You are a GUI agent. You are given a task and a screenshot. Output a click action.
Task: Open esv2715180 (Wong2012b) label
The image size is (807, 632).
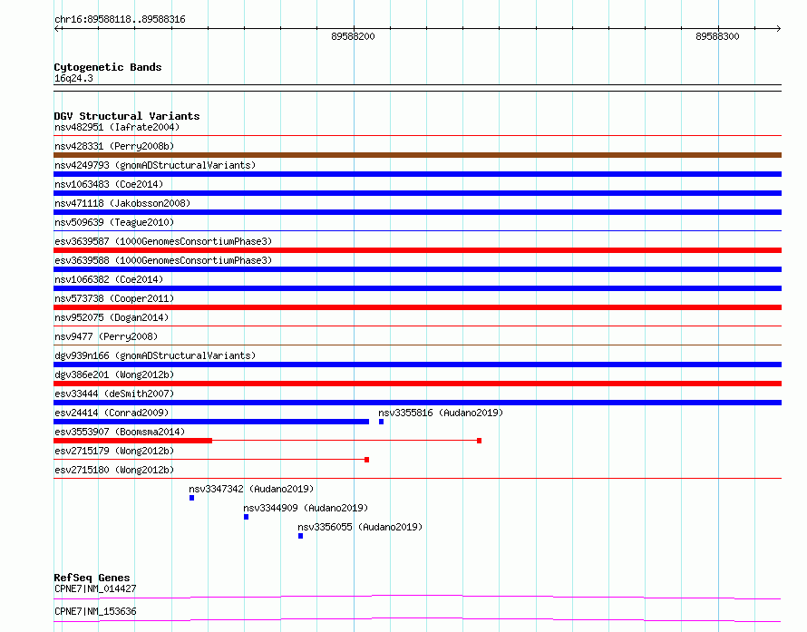tap(114, 470)
